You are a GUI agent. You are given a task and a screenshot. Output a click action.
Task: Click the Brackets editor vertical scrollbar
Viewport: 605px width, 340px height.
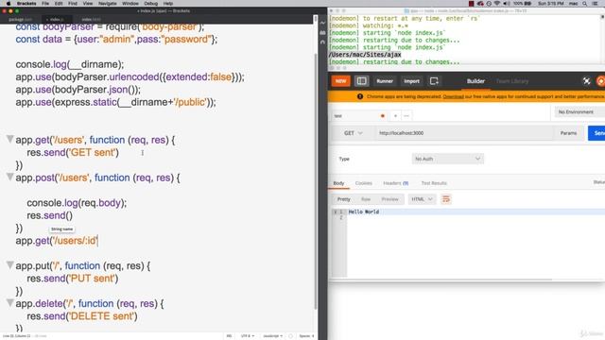(315, 181)
